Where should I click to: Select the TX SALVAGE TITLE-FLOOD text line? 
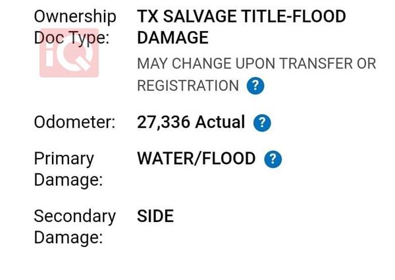tap(241, 16)
